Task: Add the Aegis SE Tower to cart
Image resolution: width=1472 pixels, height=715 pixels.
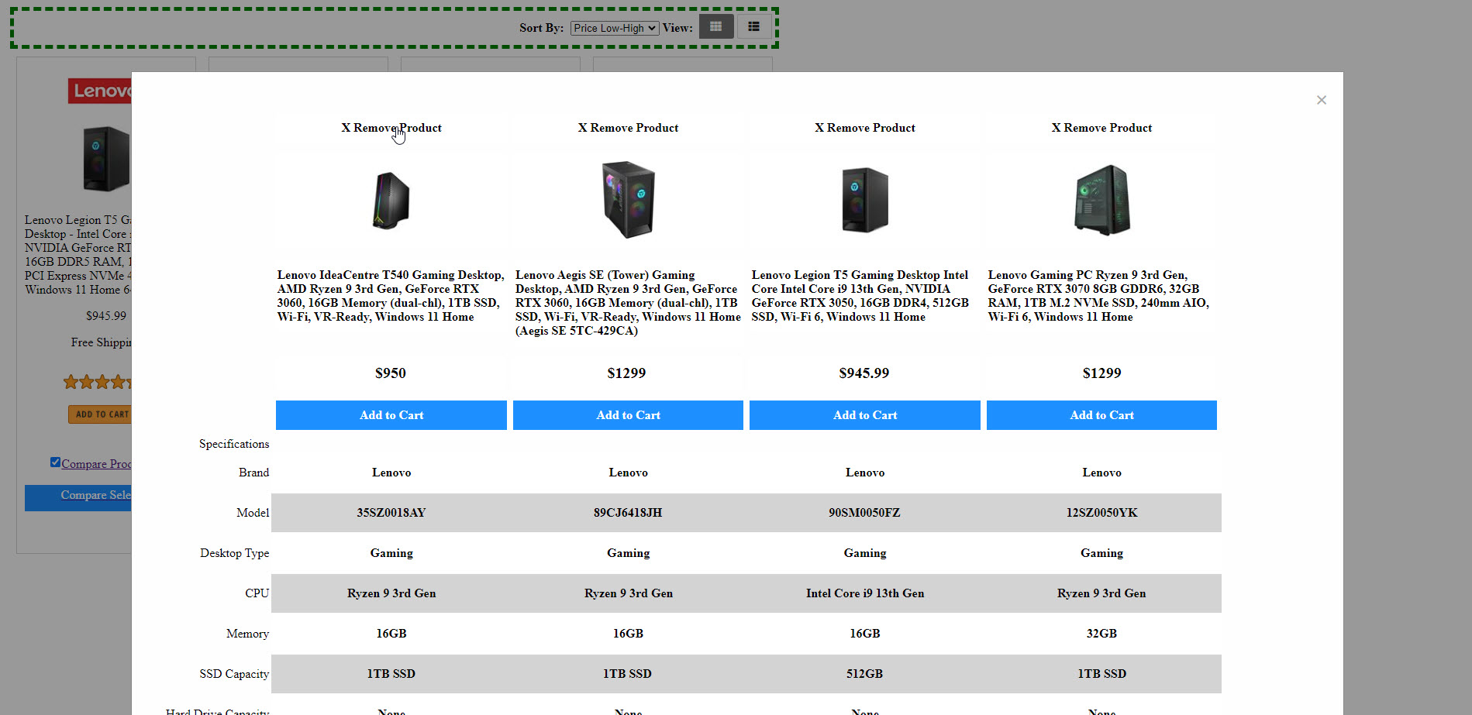Action: click(628, 415)
